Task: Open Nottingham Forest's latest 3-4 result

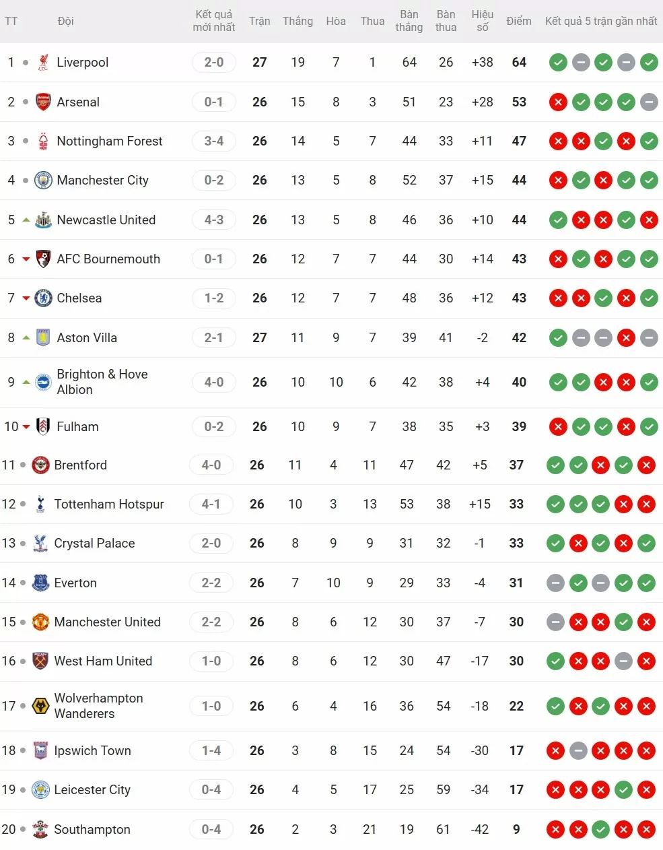Action: tap(213, 141)
